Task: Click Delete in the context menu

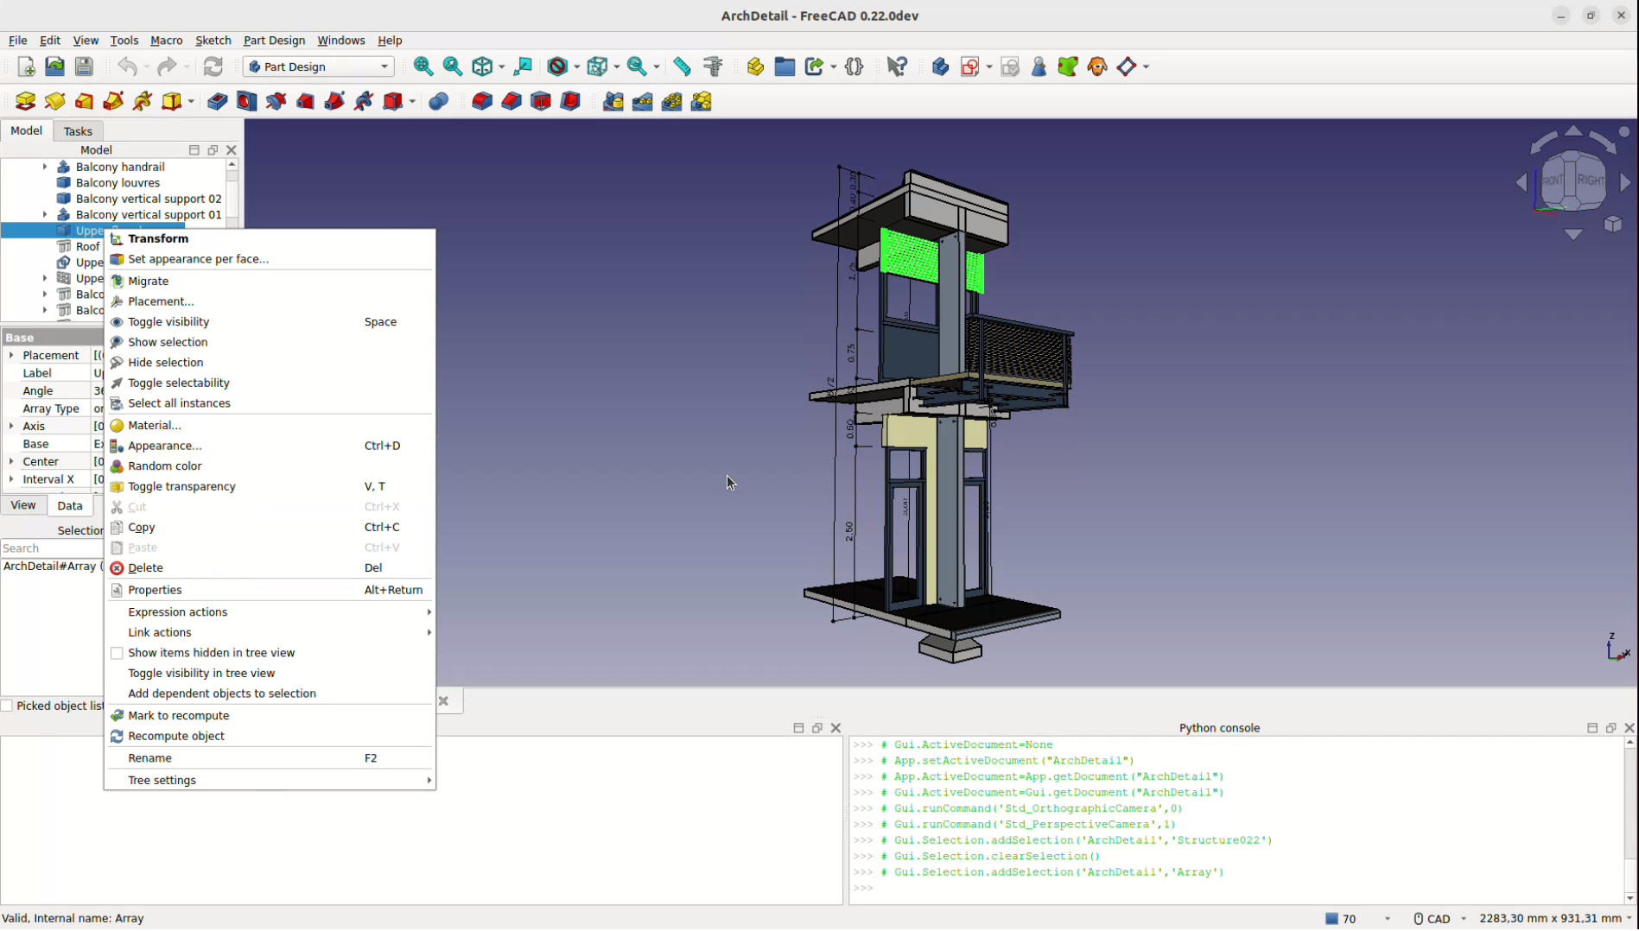Action: [145, 568]
